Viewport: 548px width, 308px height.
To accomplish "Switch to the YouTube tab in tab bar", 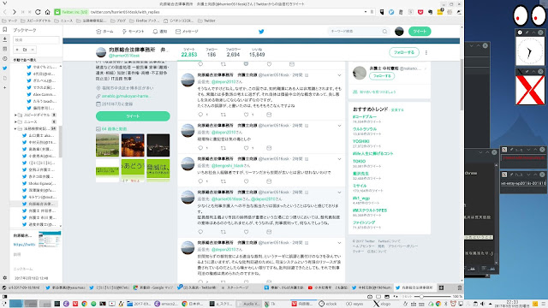I will 328,287.
